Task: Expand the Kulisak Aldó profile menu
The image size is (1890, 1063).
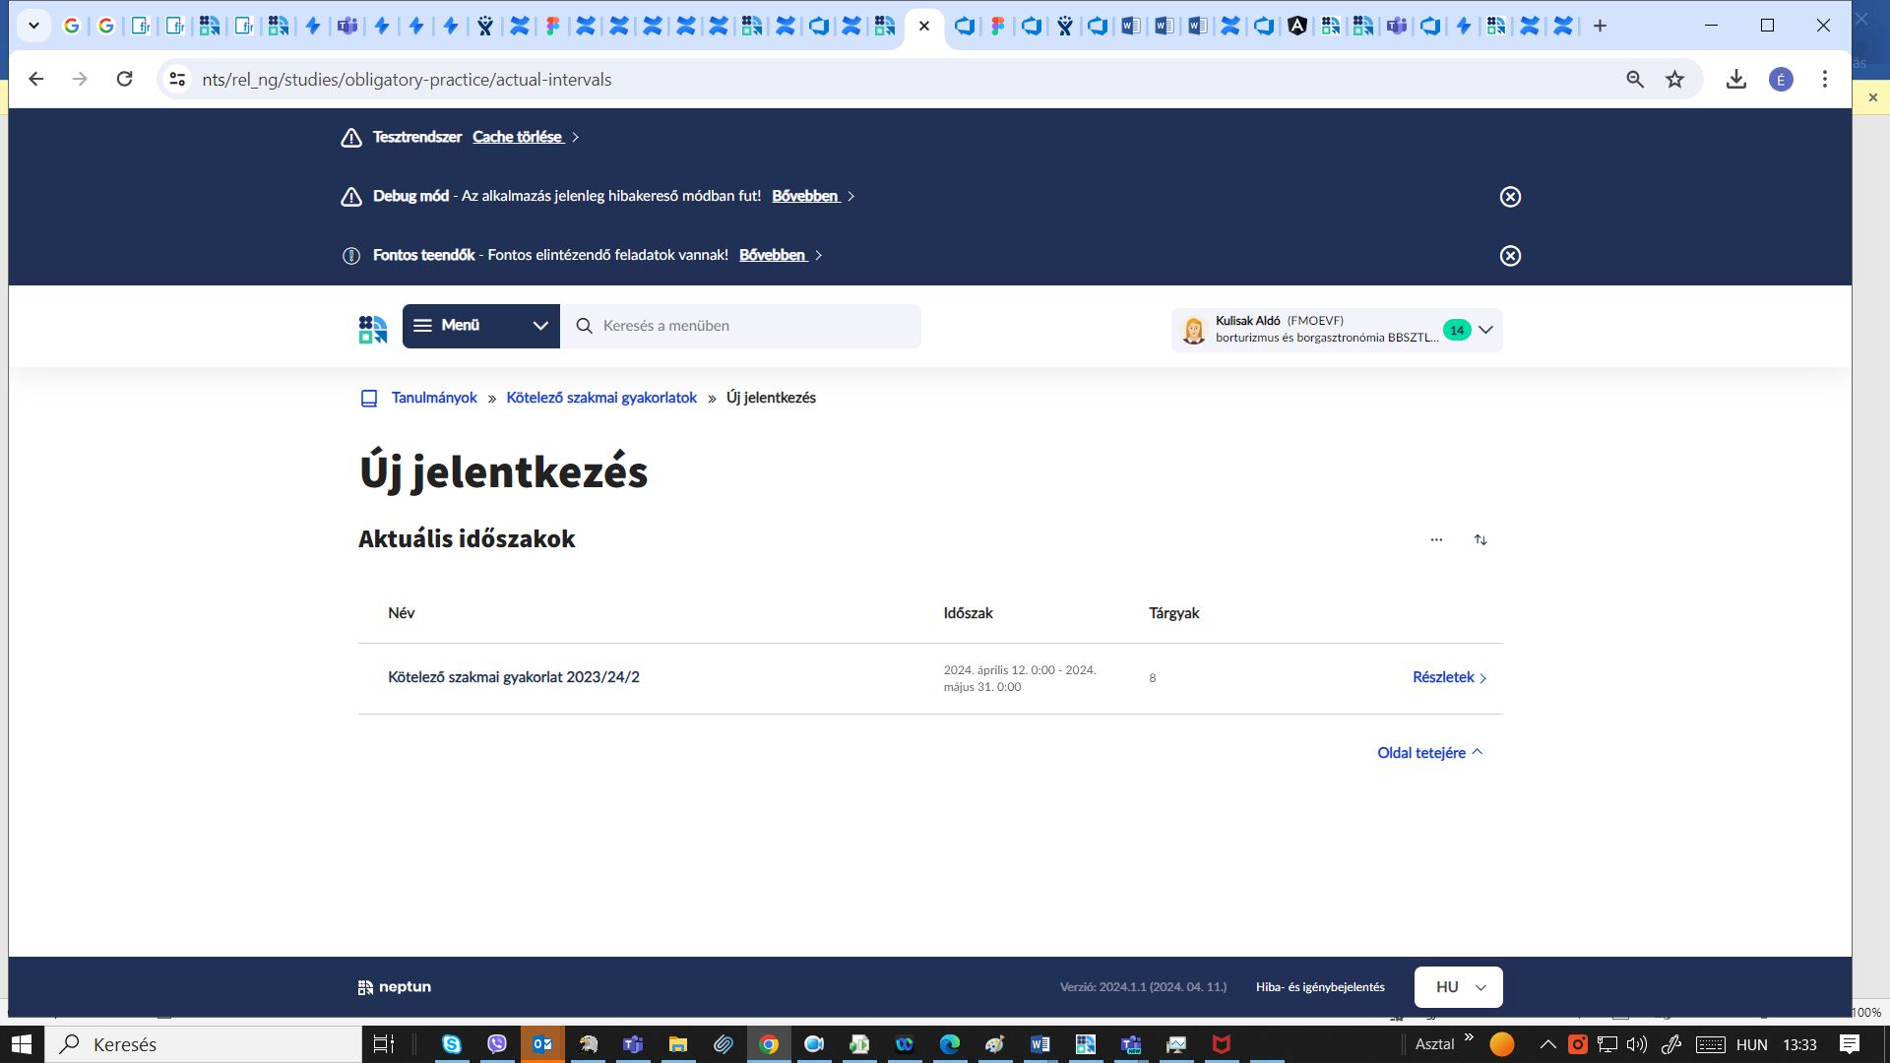Action: tap(1485, 330)
